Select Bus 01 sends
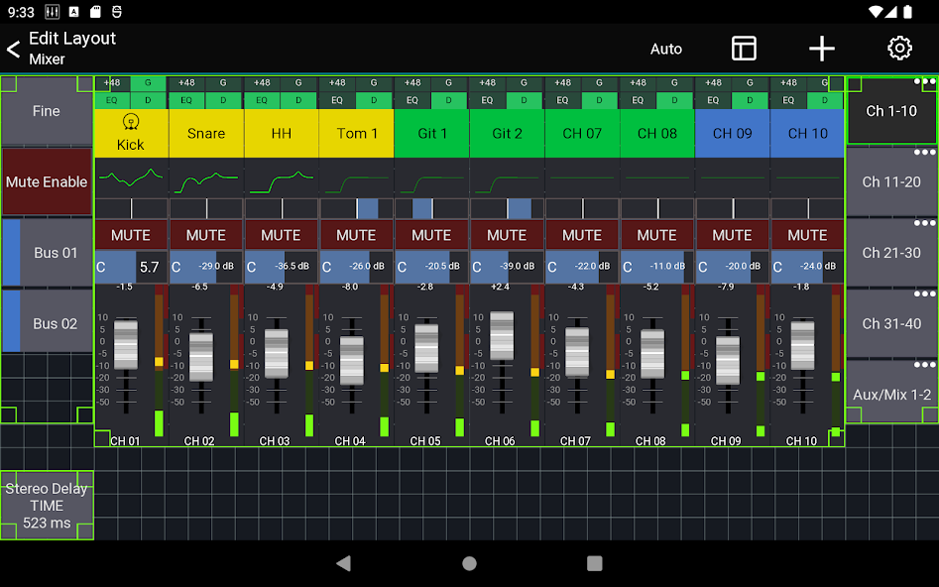 (x=47, y=253)
